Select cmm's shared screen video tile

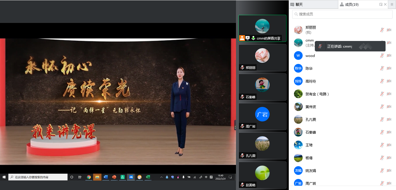(262, 28)
